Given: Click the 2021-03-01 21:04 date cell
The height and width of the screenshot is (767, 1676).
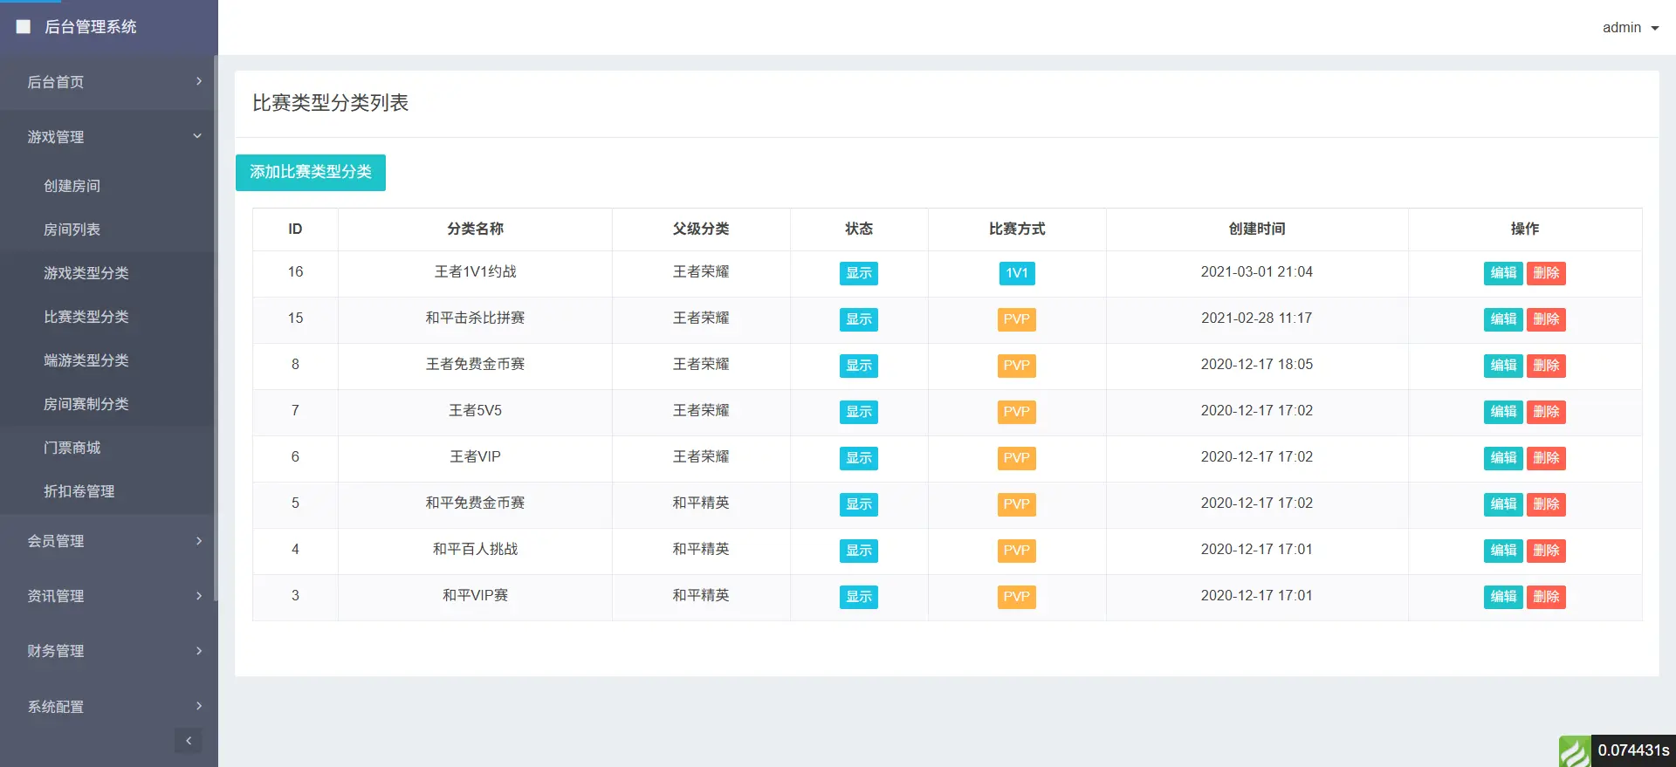Looking at the screenshot, I should coord(1257,272).
